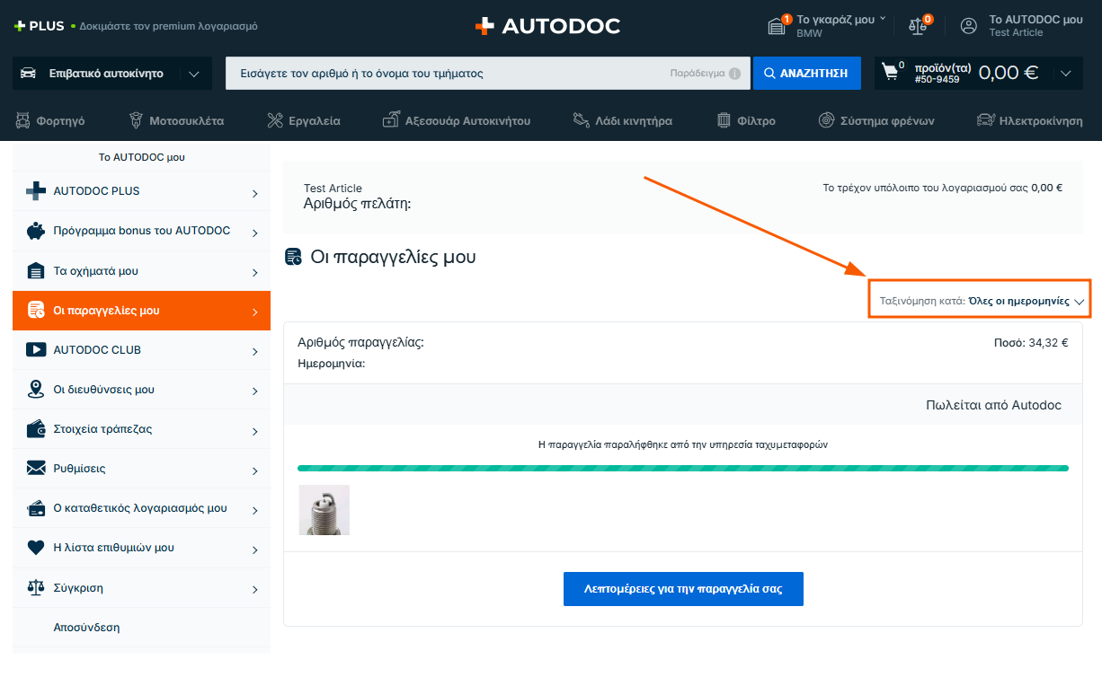Click the Εργαλεία tools icon
Viewport: 1102px width, 677px height.
(275, 120)
